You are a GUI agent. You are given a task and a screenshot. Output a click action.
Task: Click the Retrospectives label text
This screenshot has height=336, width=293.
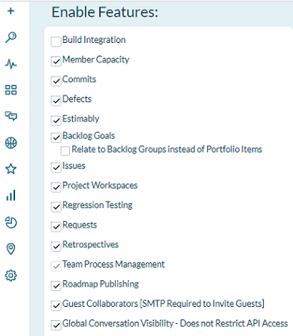90,244
